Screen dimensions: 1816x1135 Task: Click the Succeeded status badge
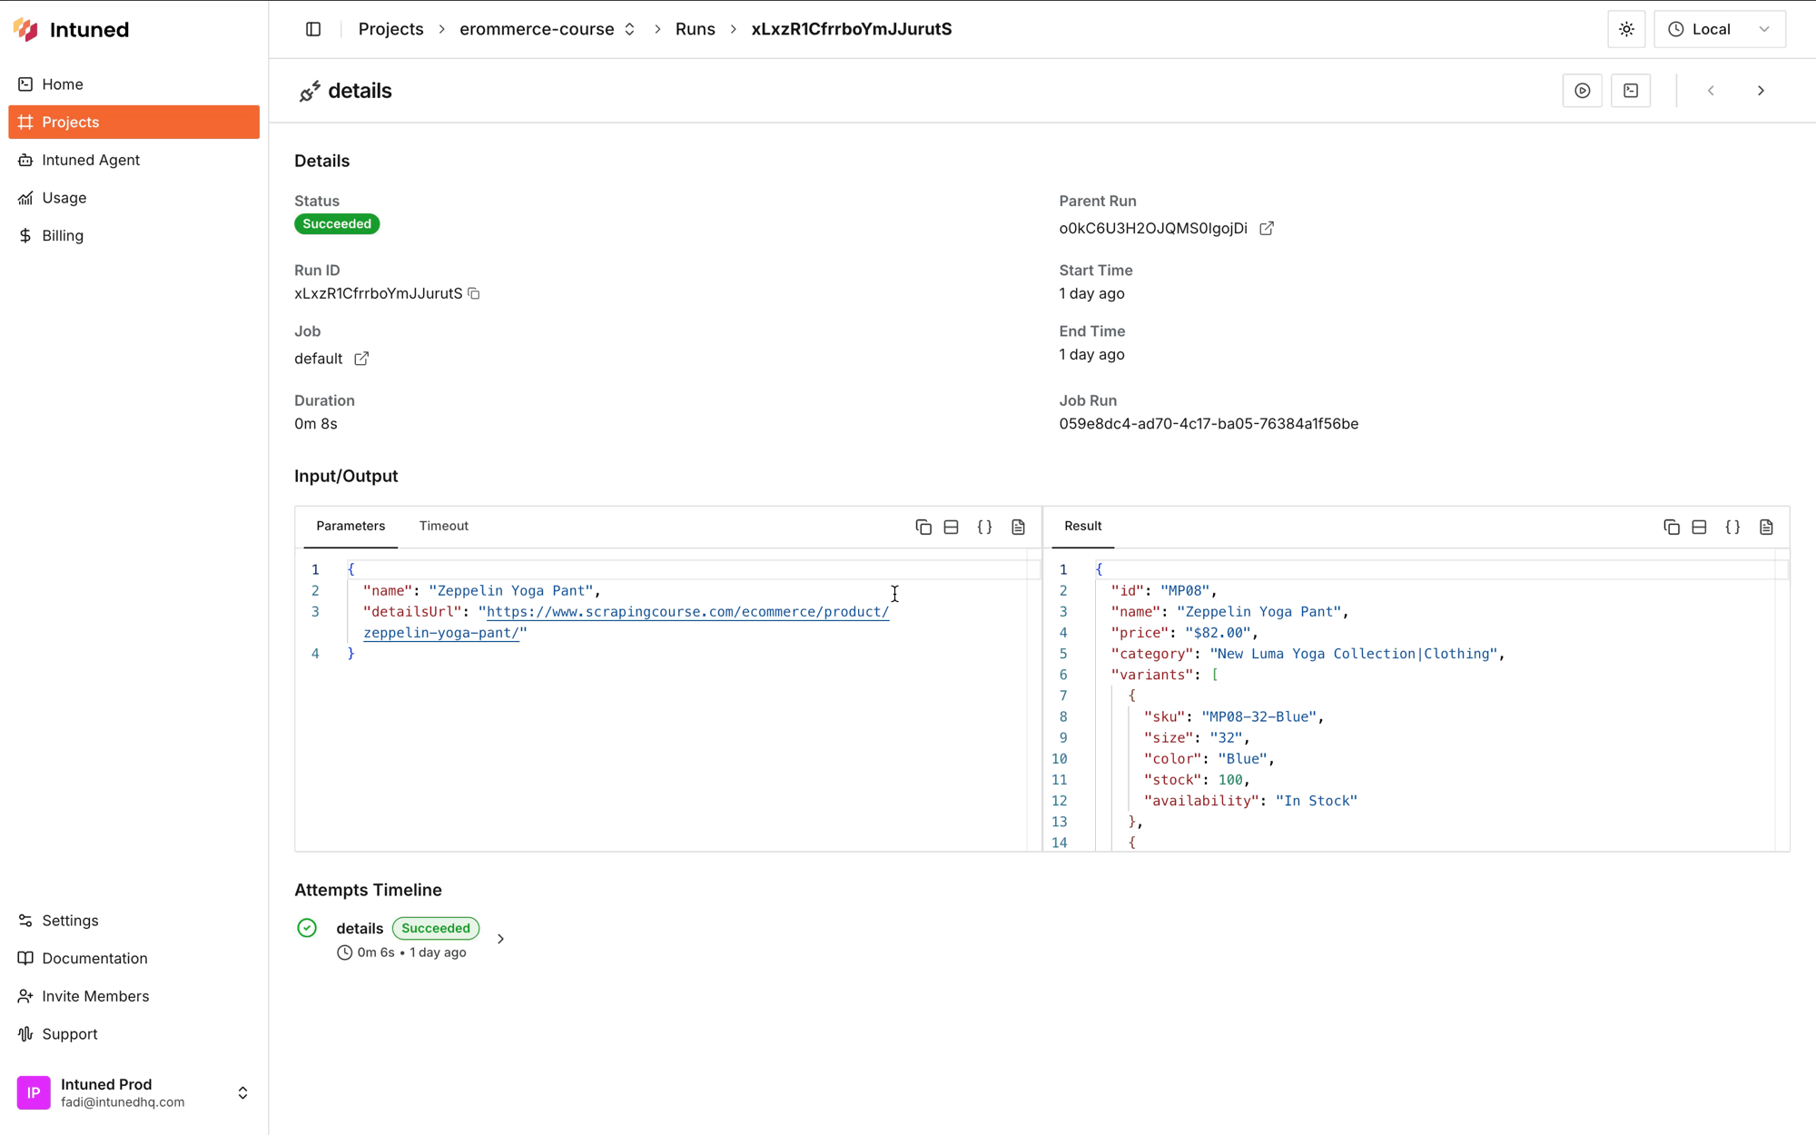click(337, 223)
